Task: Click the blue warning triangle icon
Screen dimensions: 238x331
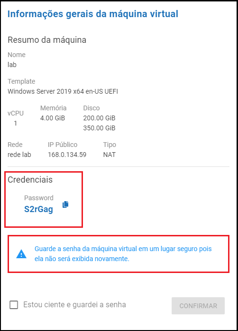Action: (x=21, y=254)
